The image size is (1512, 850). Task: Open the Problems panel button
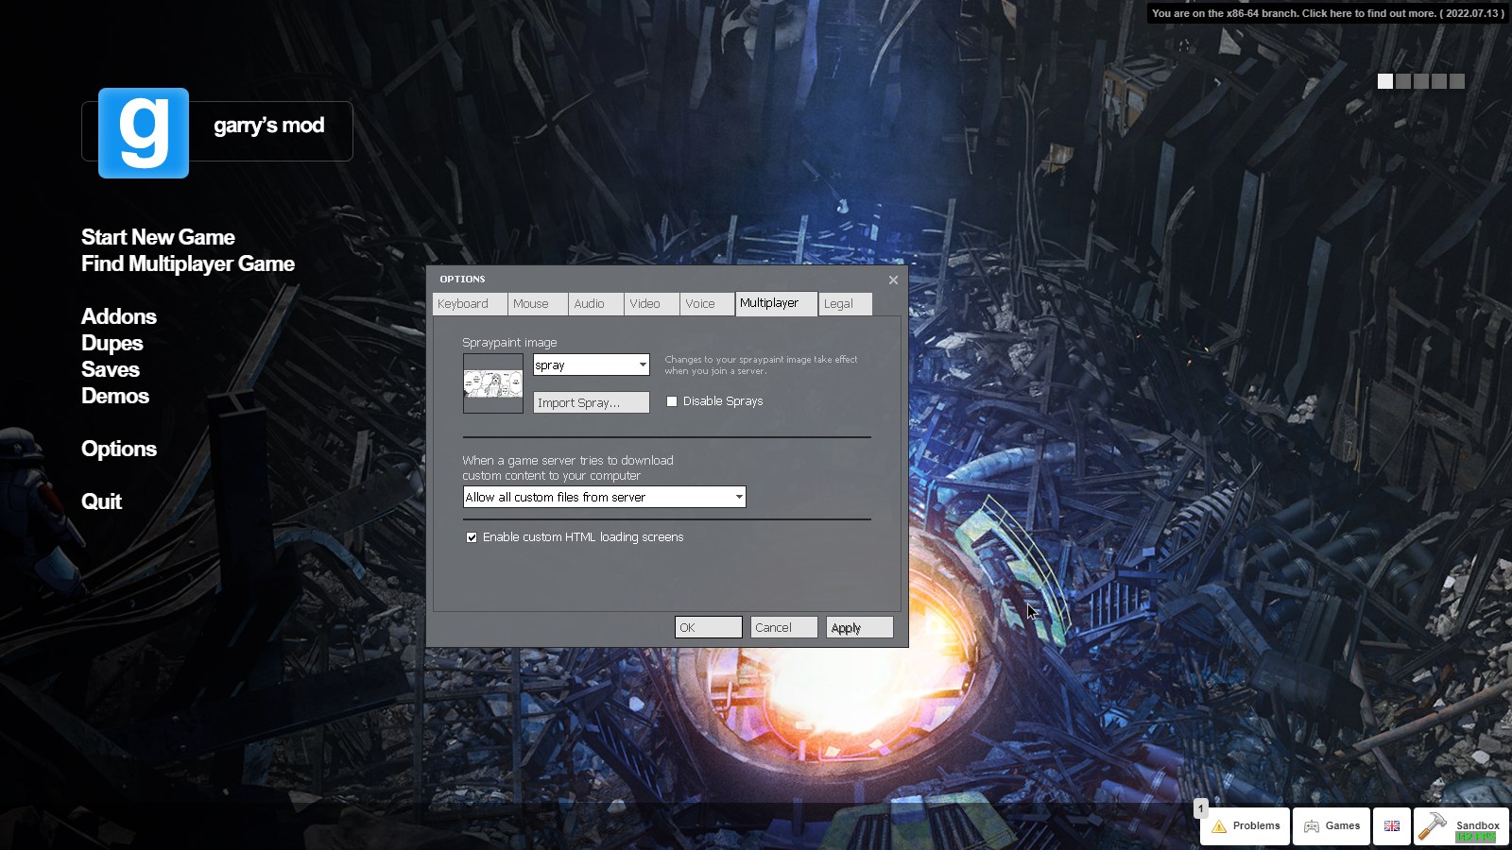tap(1245, 826)
